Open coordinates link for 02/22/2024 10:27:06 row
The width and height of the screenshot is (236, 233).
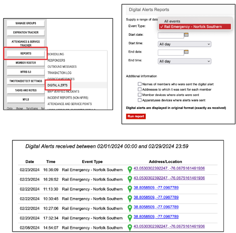click(156, 207)
